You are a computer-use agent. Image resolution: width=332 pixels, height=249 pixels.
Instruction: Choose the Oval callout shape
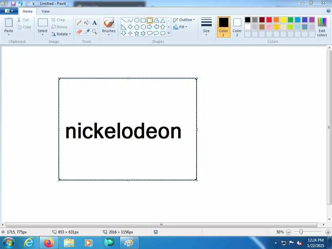tap(156, 33)
